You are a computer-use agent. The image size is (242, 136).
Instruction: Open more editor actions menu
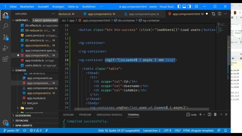click(x=225, y=14)
